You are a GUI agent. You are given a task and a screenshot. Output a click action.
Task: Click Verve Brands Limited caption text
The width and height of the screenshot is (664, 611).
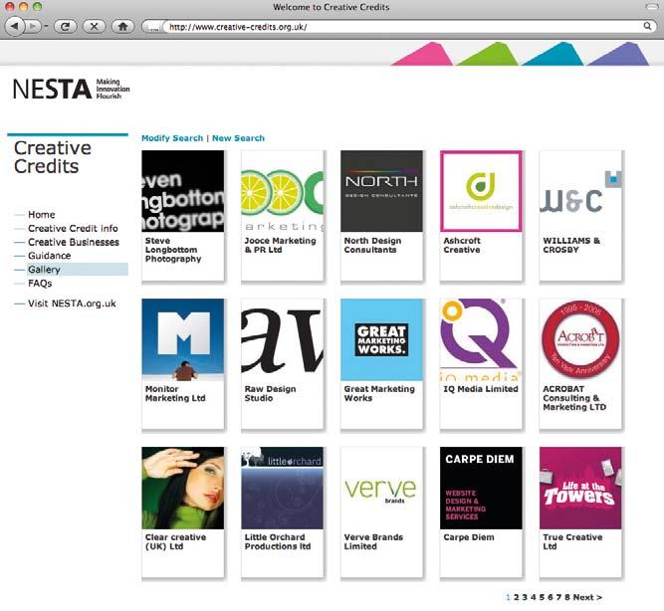373,541
